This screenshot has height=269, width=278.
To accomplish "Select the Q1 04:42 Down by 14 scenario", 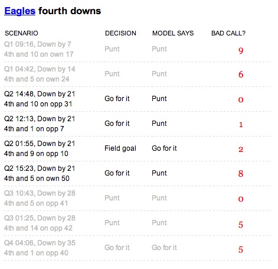I will [40, 74].
